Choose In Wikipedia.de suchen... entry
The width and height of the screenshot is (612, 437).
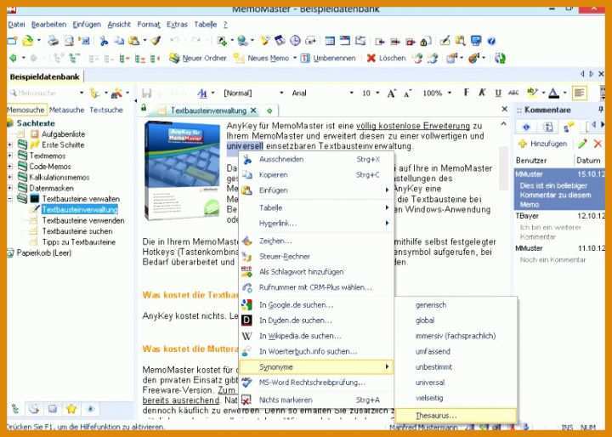click(x=315, y=336)
